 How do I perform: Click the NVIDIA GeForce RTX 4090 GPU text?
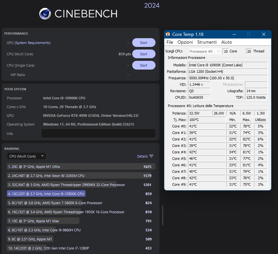click(91, 116)
